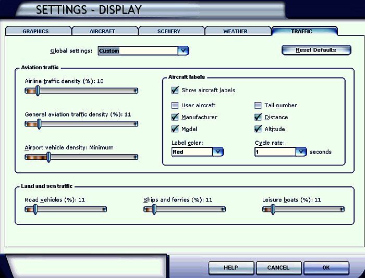Enable the Tail number checkbox
This screenshot has width=365, height=278.
pyautogui.click(x=258, y=105)
